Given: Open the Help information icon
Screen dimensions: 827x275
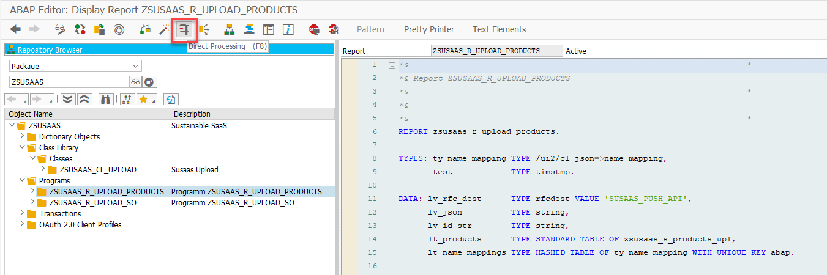Looking at the screenshot, I should tap(288, 29).
